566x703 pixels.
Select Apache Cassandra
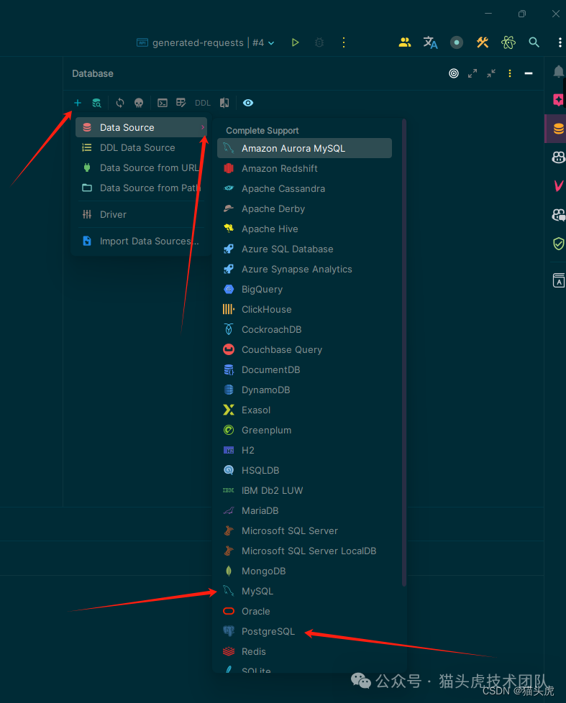pyautogui.click(x=304, y=189)
